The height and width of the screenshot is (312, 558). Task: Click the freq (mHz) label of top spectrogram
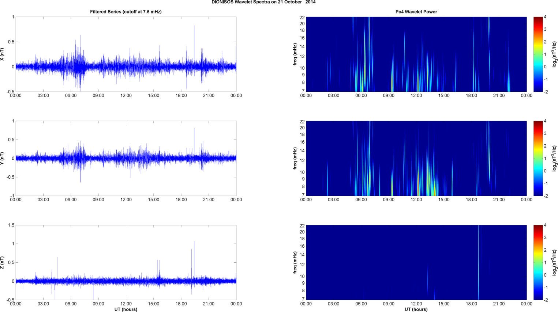295,54
